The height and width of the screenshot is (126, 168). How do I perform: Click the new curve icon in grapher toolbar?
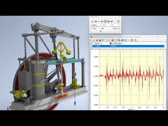(107, 40)
